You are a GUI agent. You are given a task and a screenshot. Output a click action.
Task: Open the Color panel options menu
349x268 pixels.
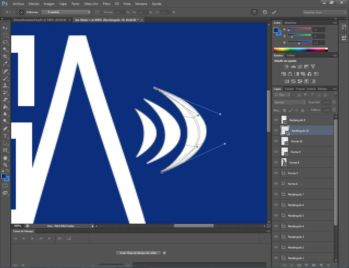335,23
